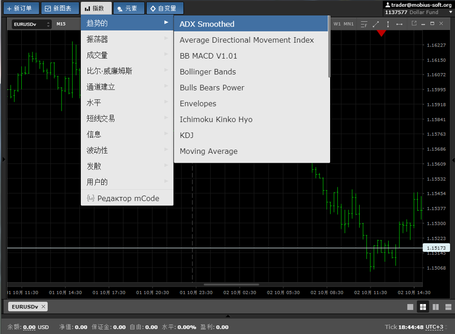This screenshot has width=455, height=334.
Task: Expand the right side panel arrow
Action: [x=453, y=160]
